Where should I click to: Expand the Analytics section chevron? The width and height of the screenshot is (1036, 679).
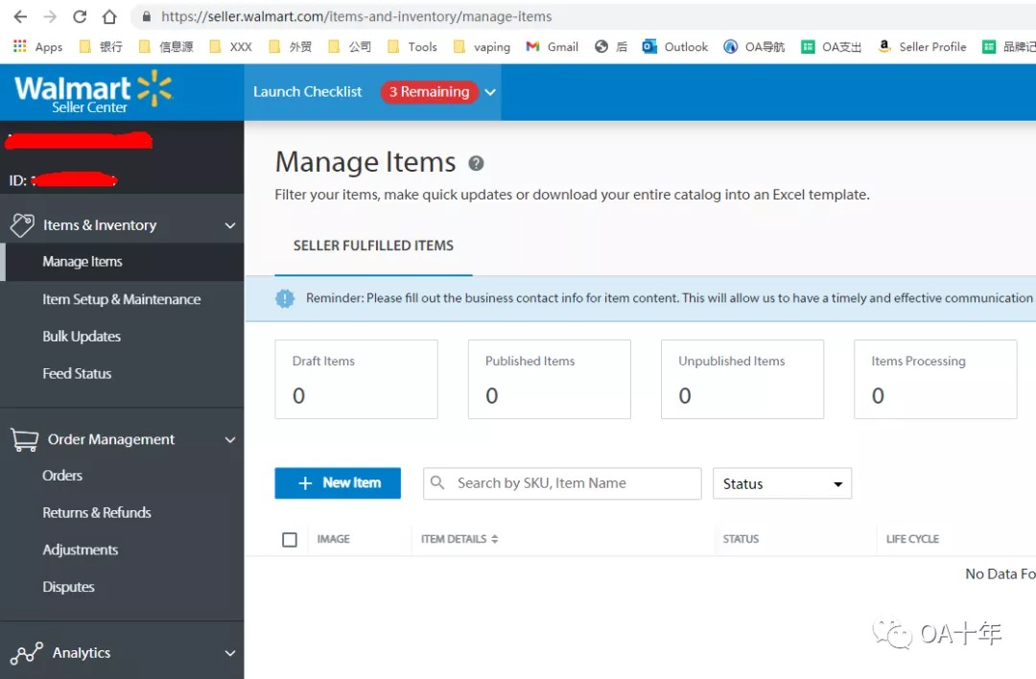tap(230, 653)
